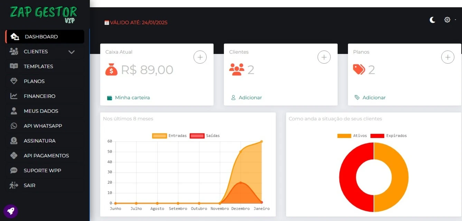Click the Suporte WPP SMS bubble icon
This screenshot has width=462, height=221.
coord(14,171)
